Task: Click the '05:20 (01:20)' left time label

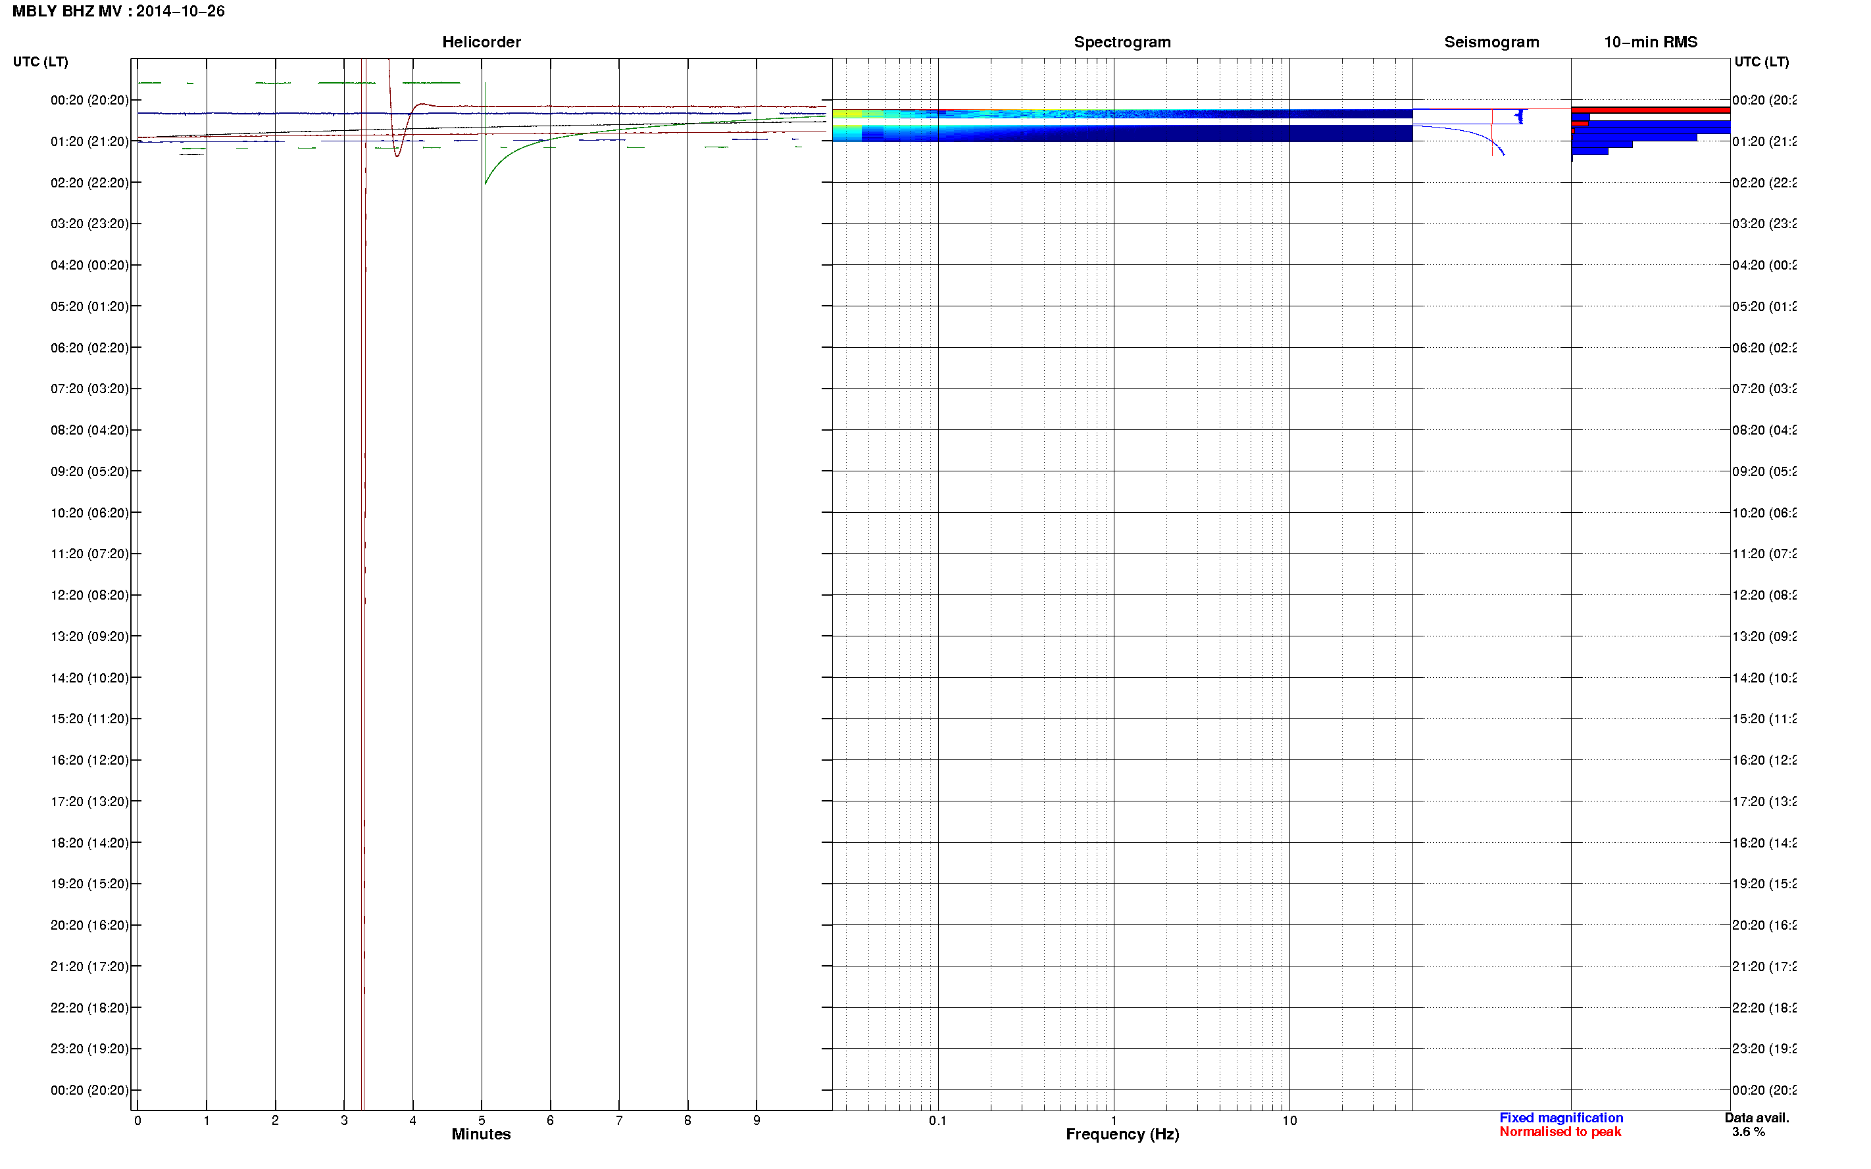Action: [x=89, y=306]
